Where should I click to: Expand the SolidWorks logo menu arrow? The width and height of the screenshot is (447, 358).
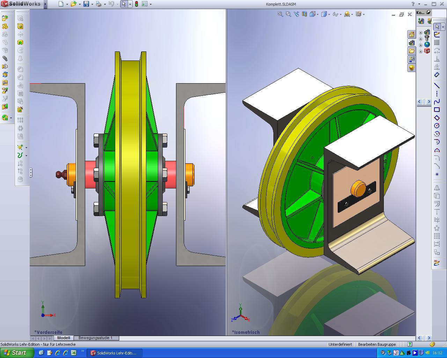pyautogui.click(x=45, y=4)
